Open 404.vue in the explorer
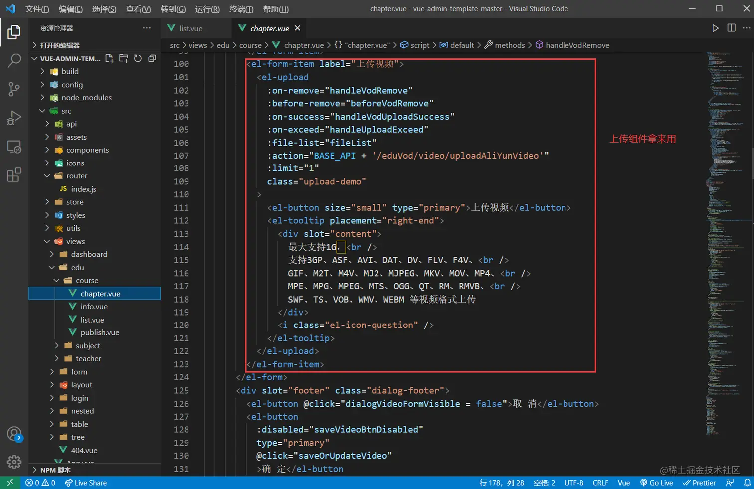The image size is (754, 489). pos(95,450)
